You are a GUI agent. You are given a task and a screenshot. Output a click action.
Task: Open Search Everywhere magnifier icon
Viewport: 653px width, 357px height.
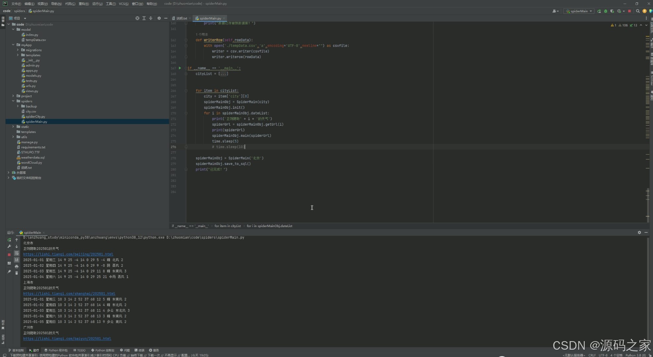638,11
